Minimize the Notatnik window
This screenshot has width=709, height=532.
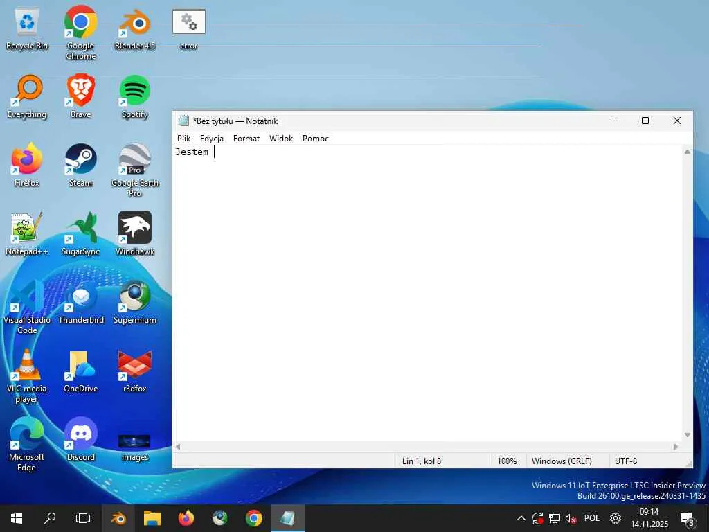(x=614, y=121)
